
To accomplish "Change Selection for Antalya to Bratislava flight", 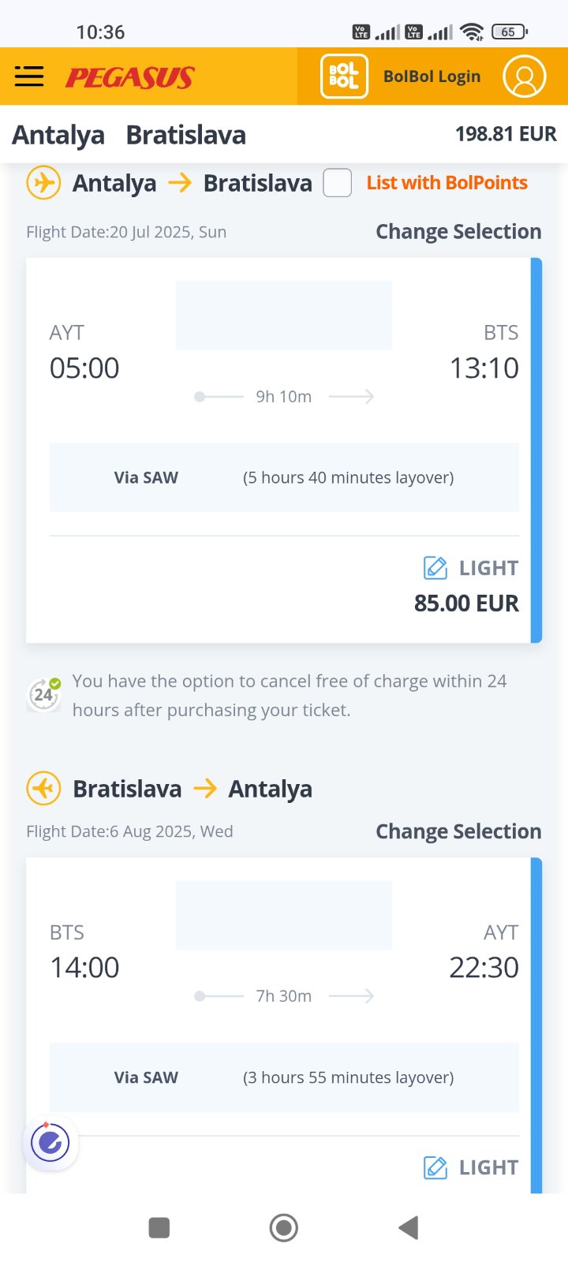I will click(458, 232).
